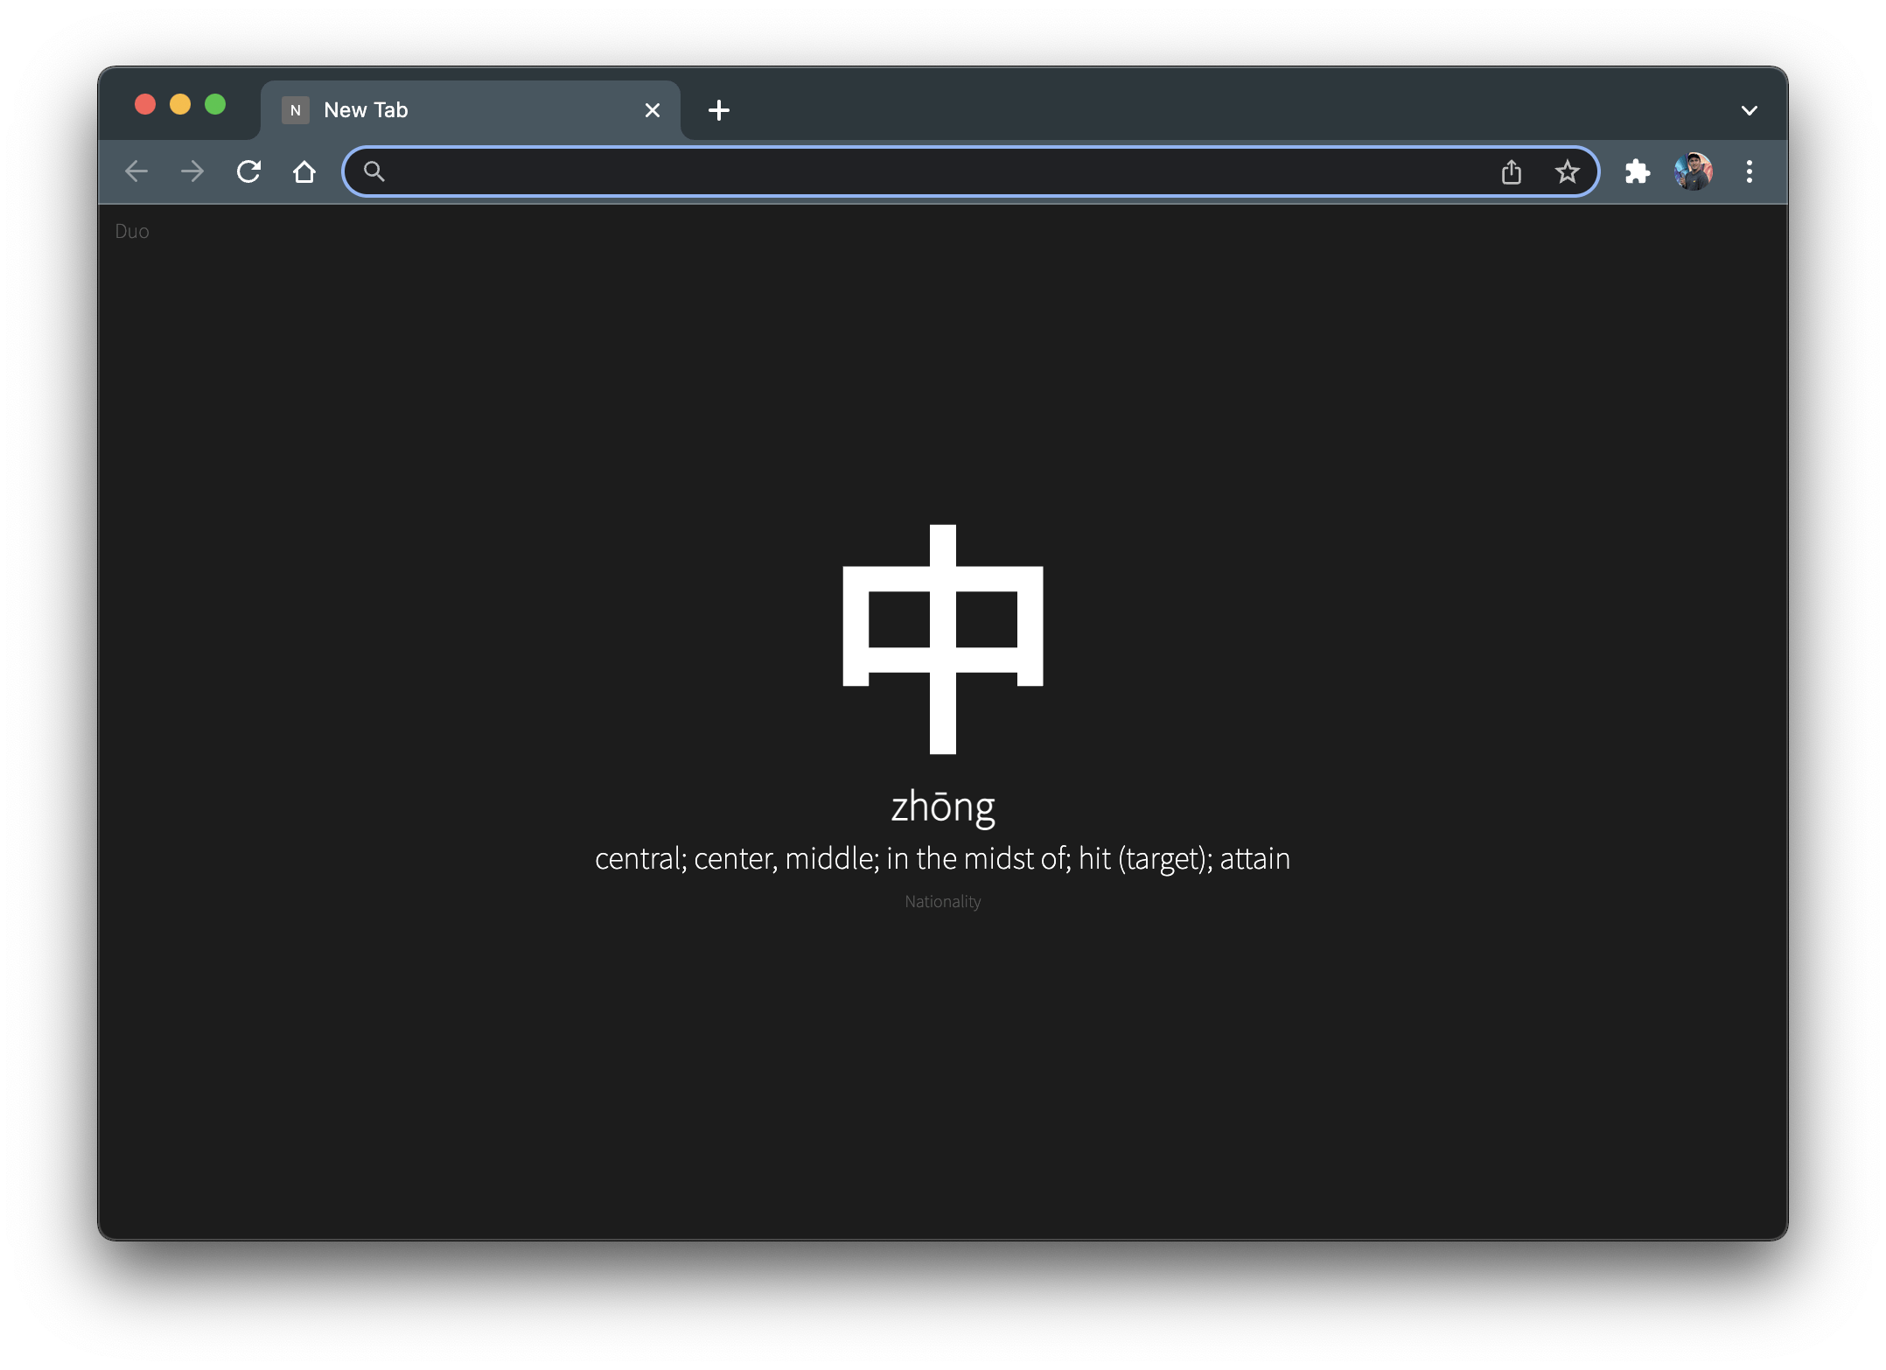
Task: Open a new tab with the plus button
Action: (718, 109)
